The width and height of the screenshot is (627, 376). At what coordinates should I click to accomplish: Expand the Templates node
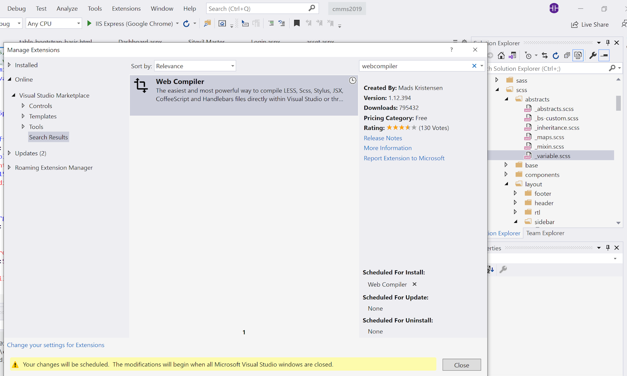pos(23,116)
